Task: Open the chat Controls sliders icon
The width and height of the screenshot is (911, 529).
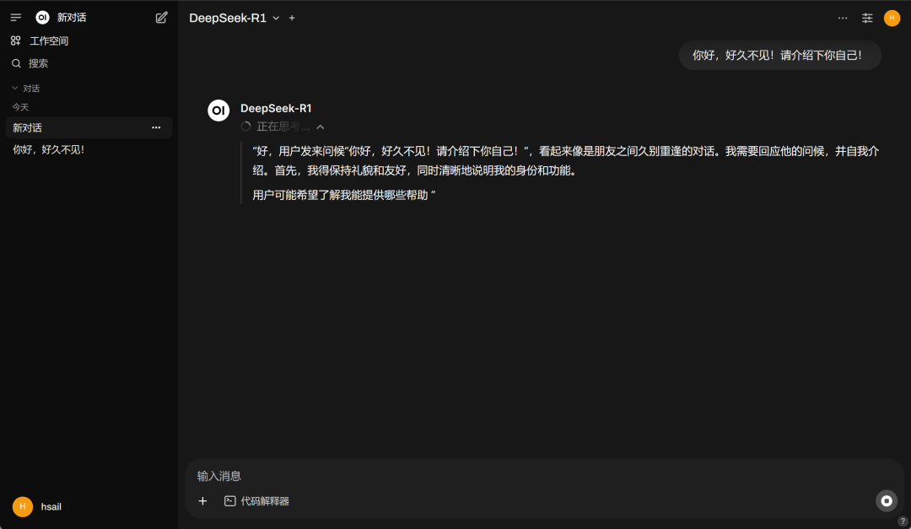Action: [867, 18]
